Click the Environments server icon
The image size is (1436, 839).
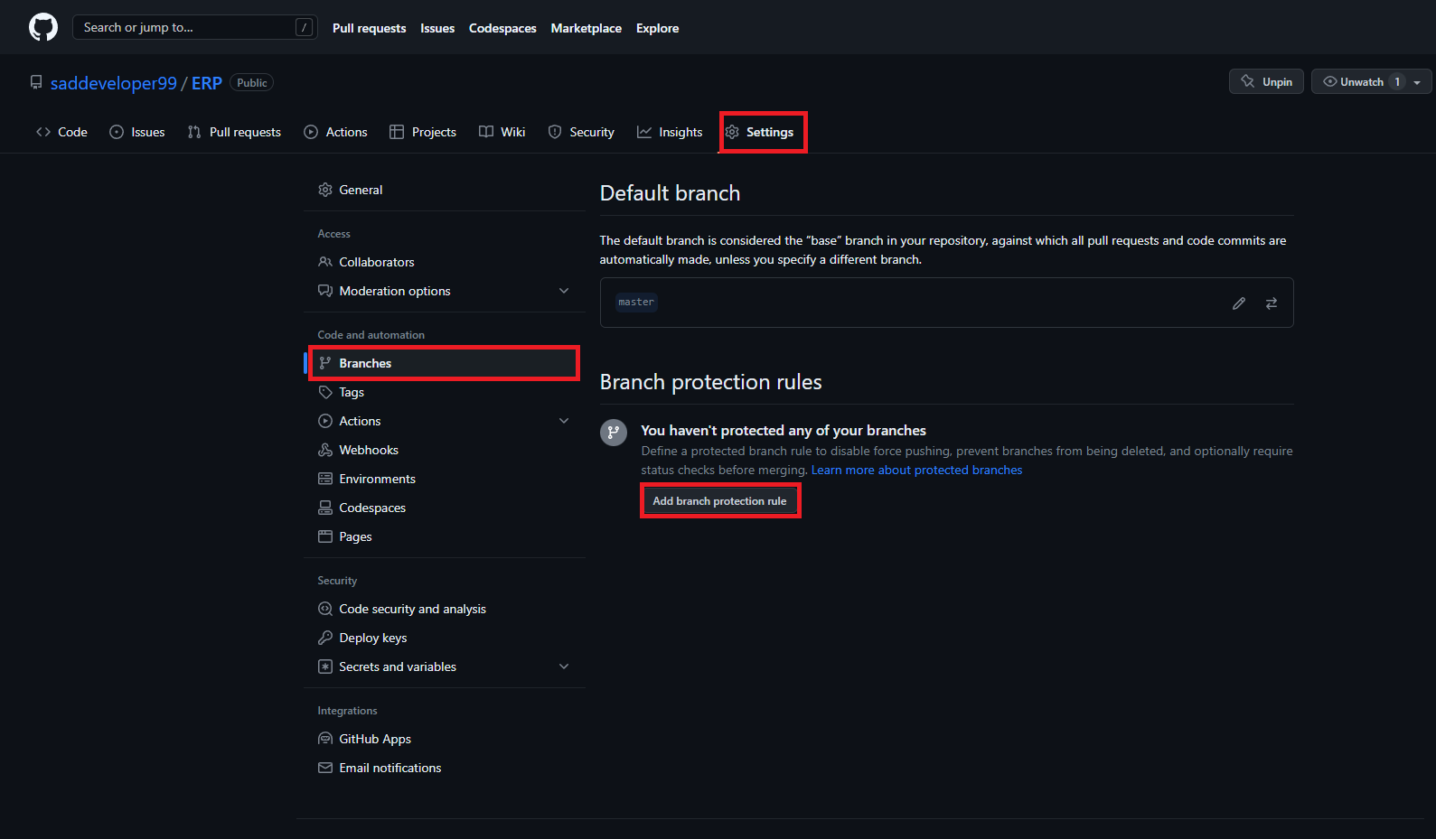click(x=325, y=479)
